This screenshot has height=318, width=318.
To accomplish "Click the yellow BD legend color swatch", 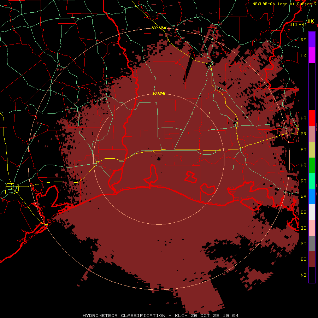I will tap(312, 150).
